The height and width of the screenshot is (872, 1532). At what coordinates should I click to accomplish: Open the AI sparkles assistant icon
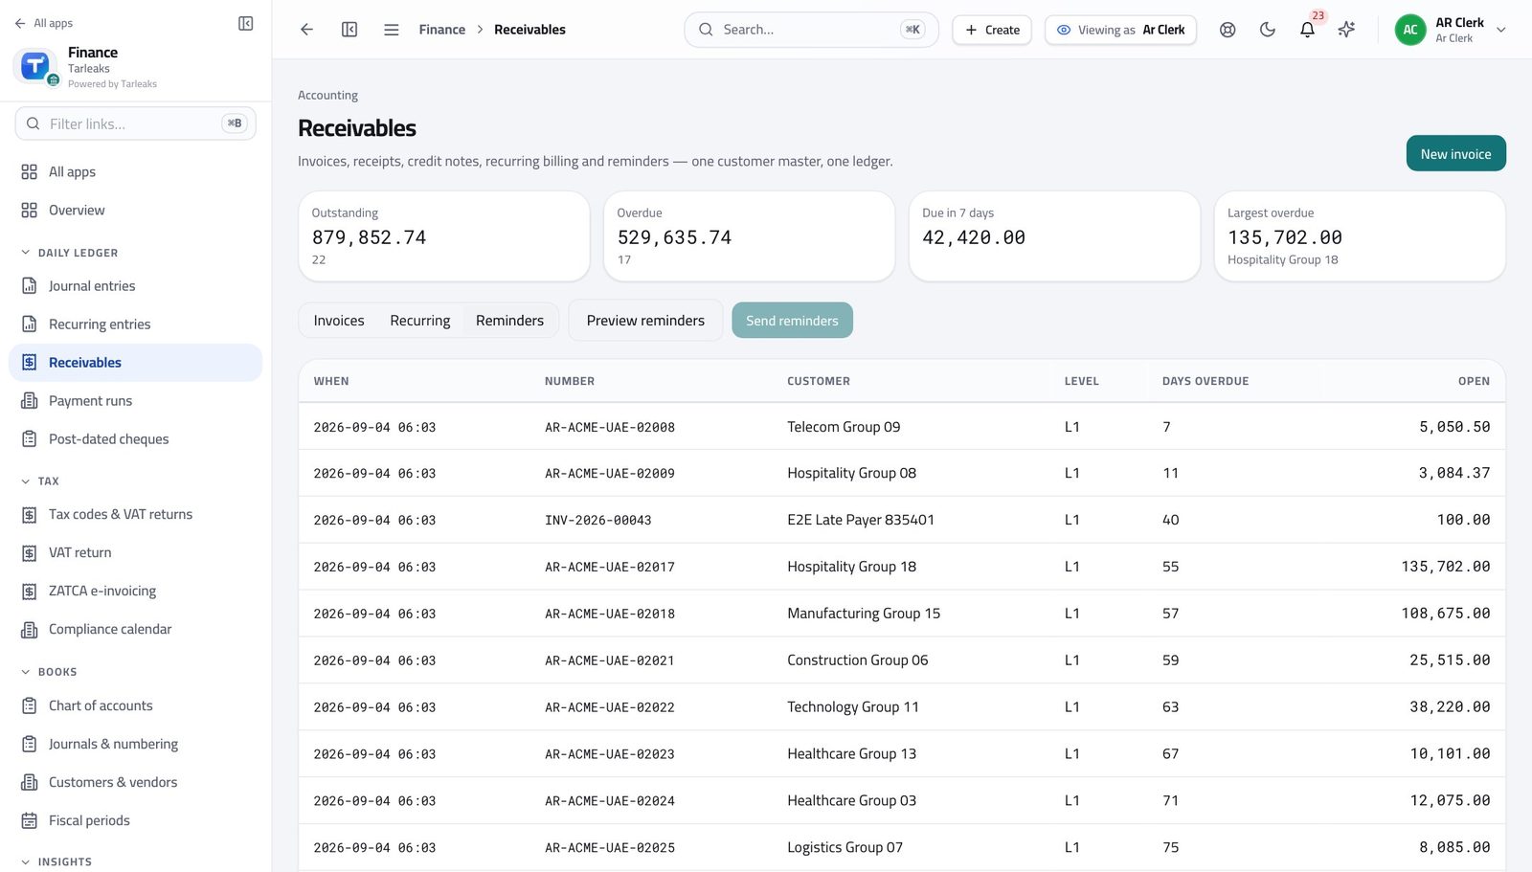click(1346, 30)
